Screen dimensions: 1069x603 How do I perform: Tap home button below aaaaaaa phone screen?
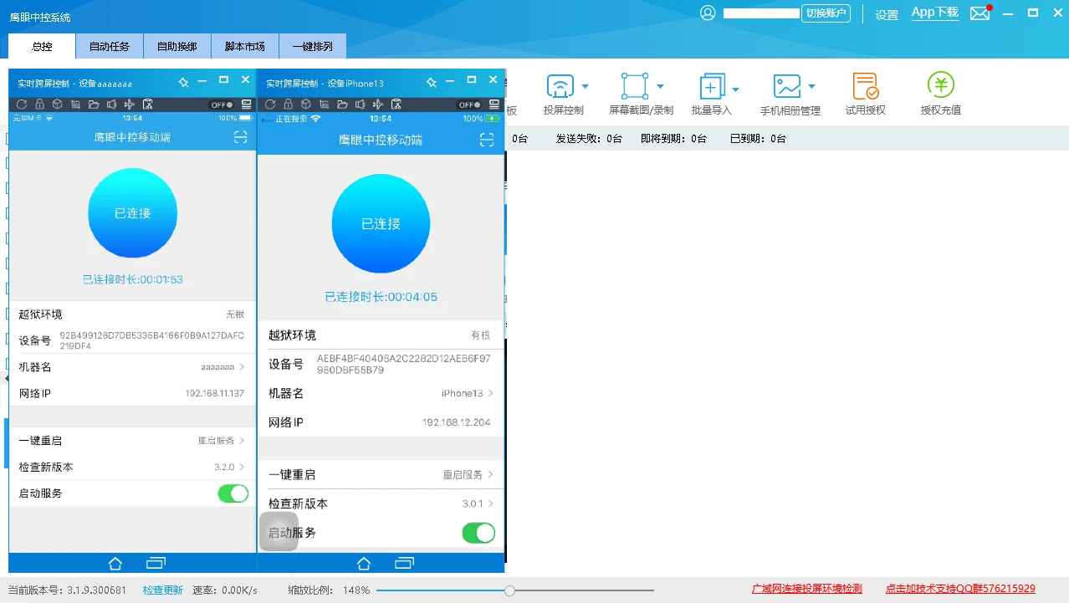(115, 563)
